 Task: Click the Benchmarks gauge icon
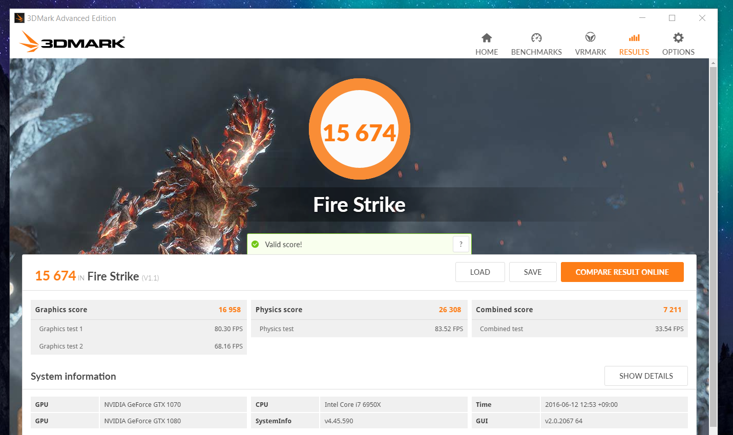pyautogui.click(x=536, y=38)
